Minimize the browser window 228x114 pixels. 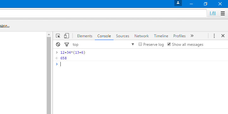191,4
